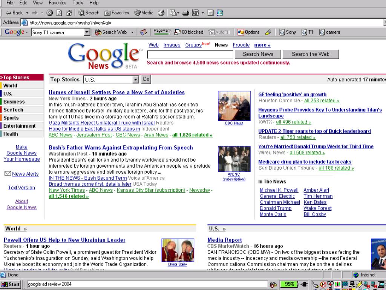The width and height of the screenshot is (386, 290).
Task: Click the Back navigation arrow
Action: [14, 13]
